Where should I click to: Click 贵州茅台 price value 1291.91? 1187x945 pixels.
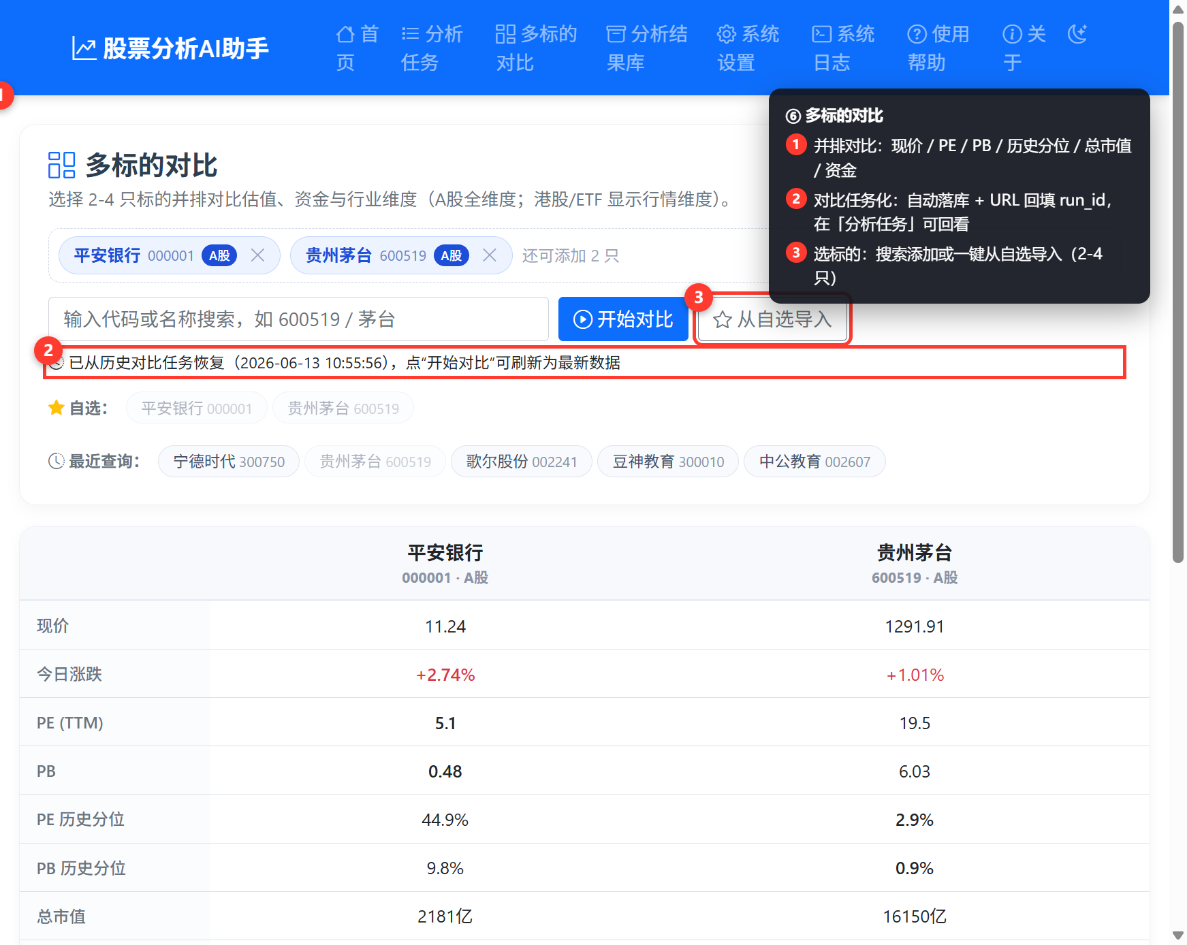[915, 626]
